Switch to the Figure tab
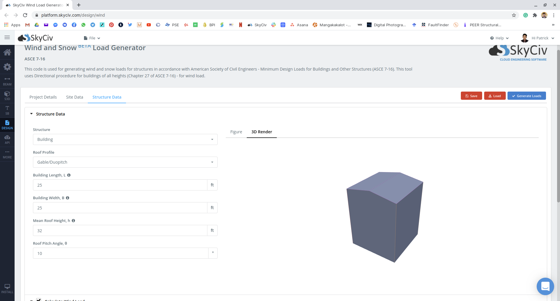This screenshot has height=301, width=560. pos(236,132)
